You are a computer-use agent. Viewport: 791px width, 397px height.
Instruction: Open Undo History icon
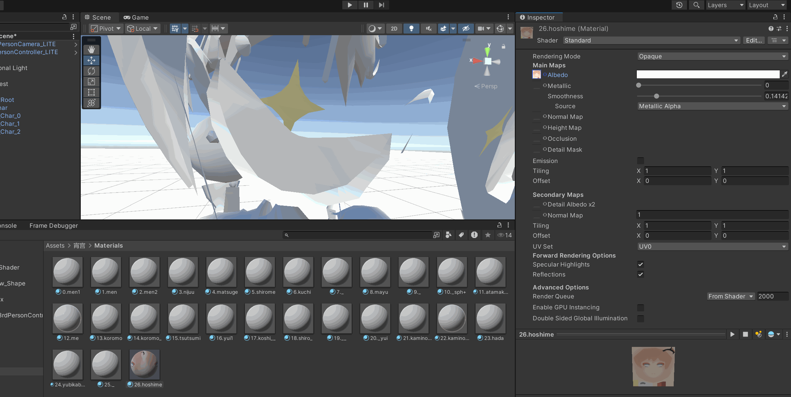679,5
